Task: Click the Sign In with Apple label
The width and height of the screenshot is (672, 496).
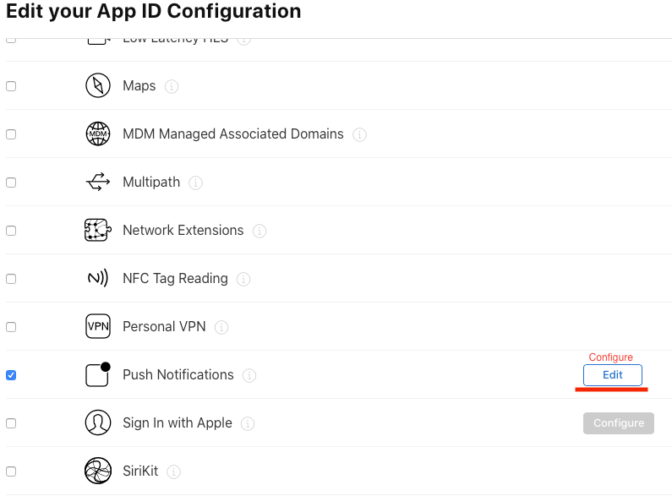Action: (178, 422)
